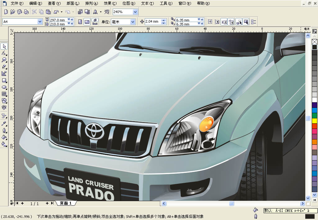Click the Import icon in the toolbar

[80, 12]
